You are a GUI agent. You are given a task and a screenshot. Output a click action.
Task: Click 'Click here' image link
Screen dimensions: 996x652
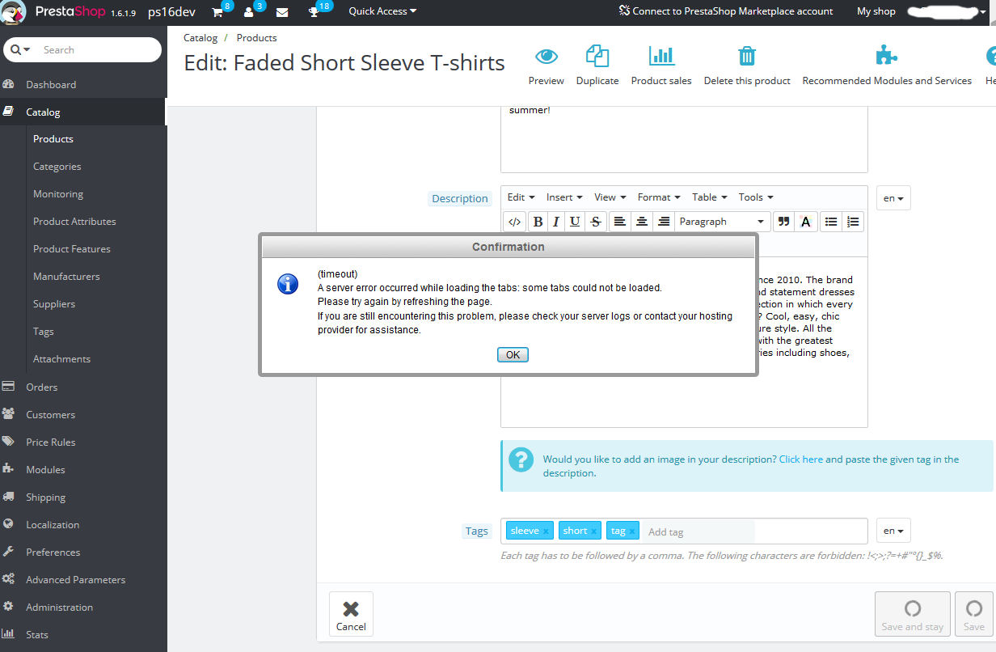point(800,459)
